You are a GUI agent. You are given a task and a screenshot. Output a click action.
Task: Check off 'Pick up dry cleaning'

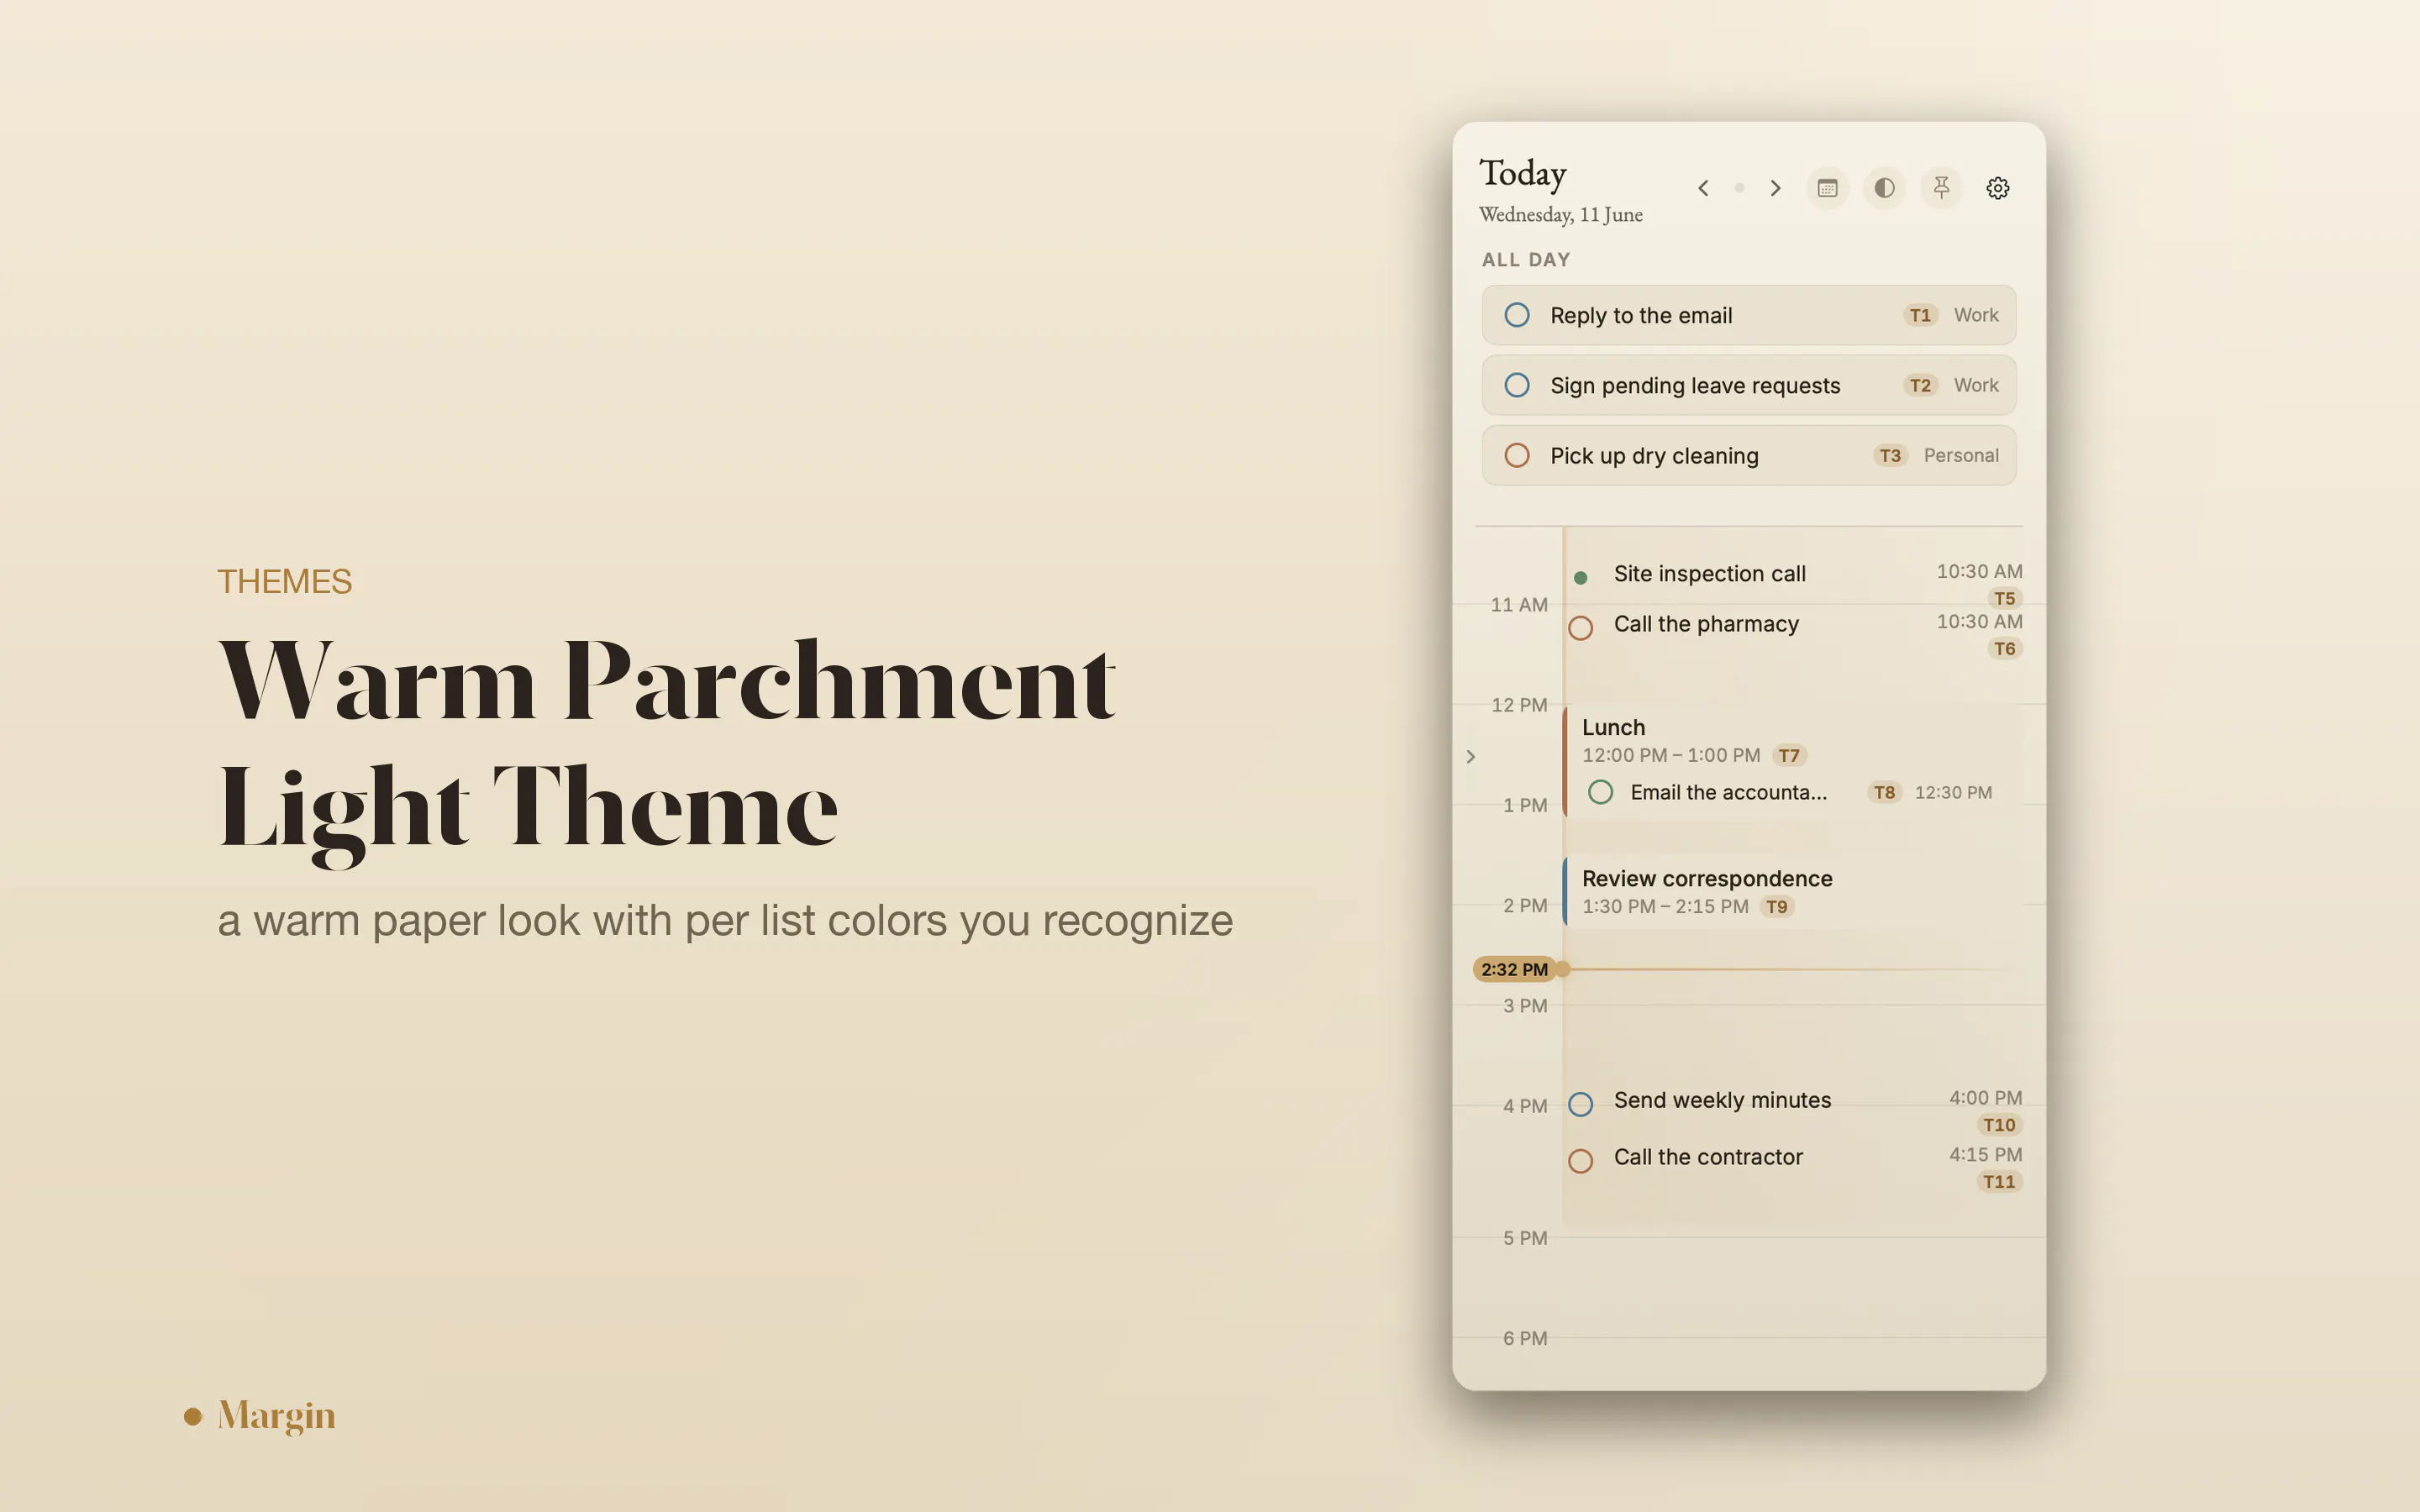[x=1517, y=455]
